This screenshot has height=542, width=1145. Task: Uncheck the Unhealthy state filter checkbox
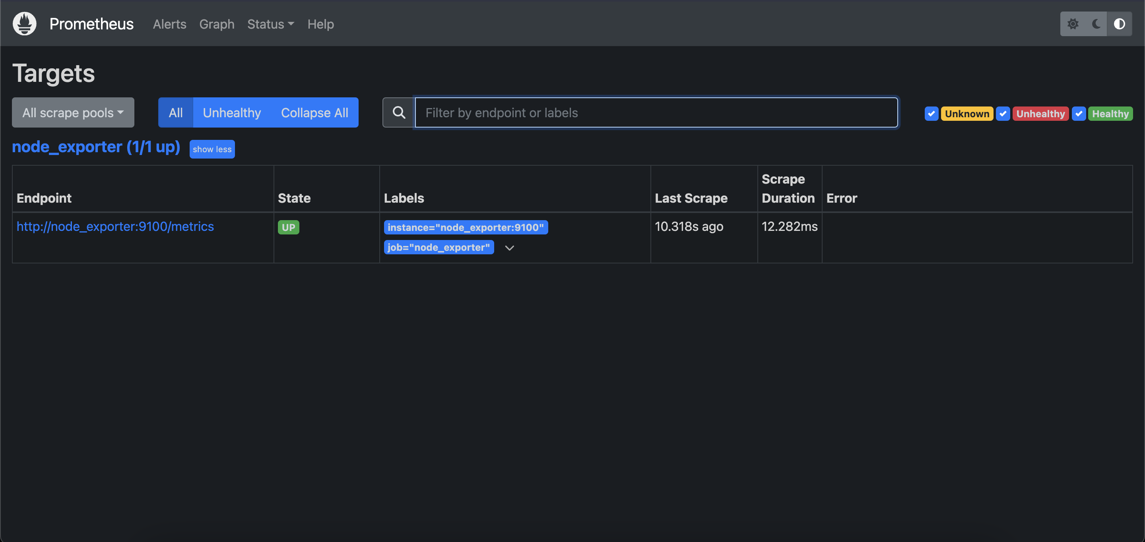click(x=1003, y=114)
